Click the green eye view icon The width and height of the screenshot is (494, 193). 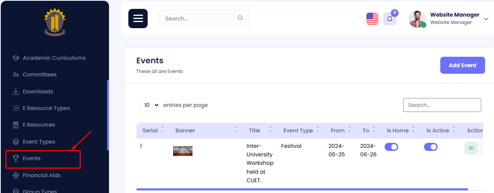pyautogui.click(x=471, y=148)
